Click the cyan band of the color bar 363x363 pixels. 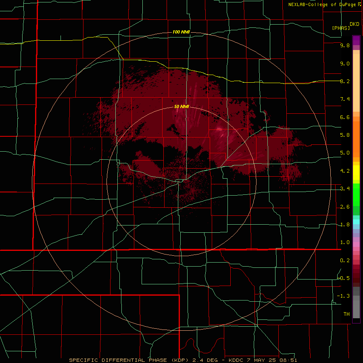356,222
